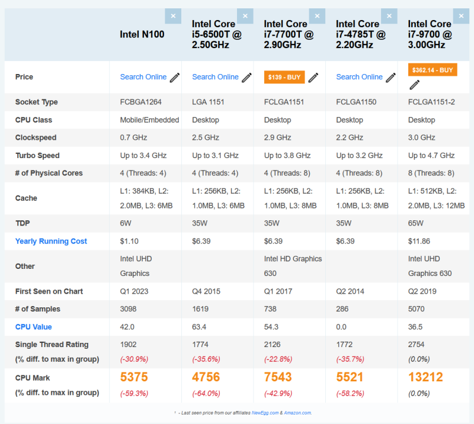Click CPU Mark score 5375

click(134, 377)
